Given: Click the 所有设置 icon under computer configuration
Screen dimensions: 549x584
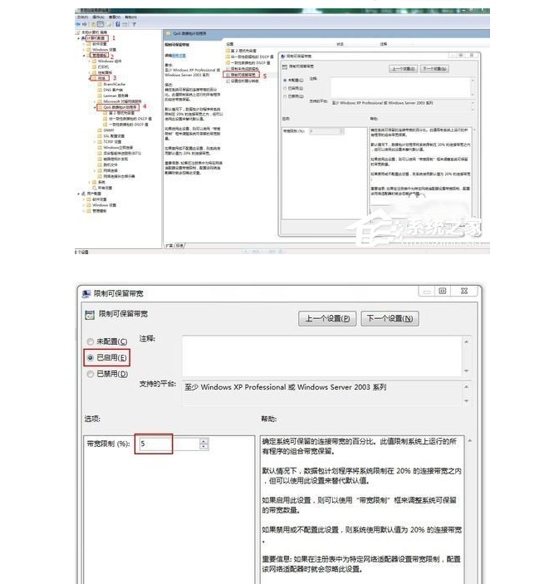Looking at the screenshot, I should [95, 188].
